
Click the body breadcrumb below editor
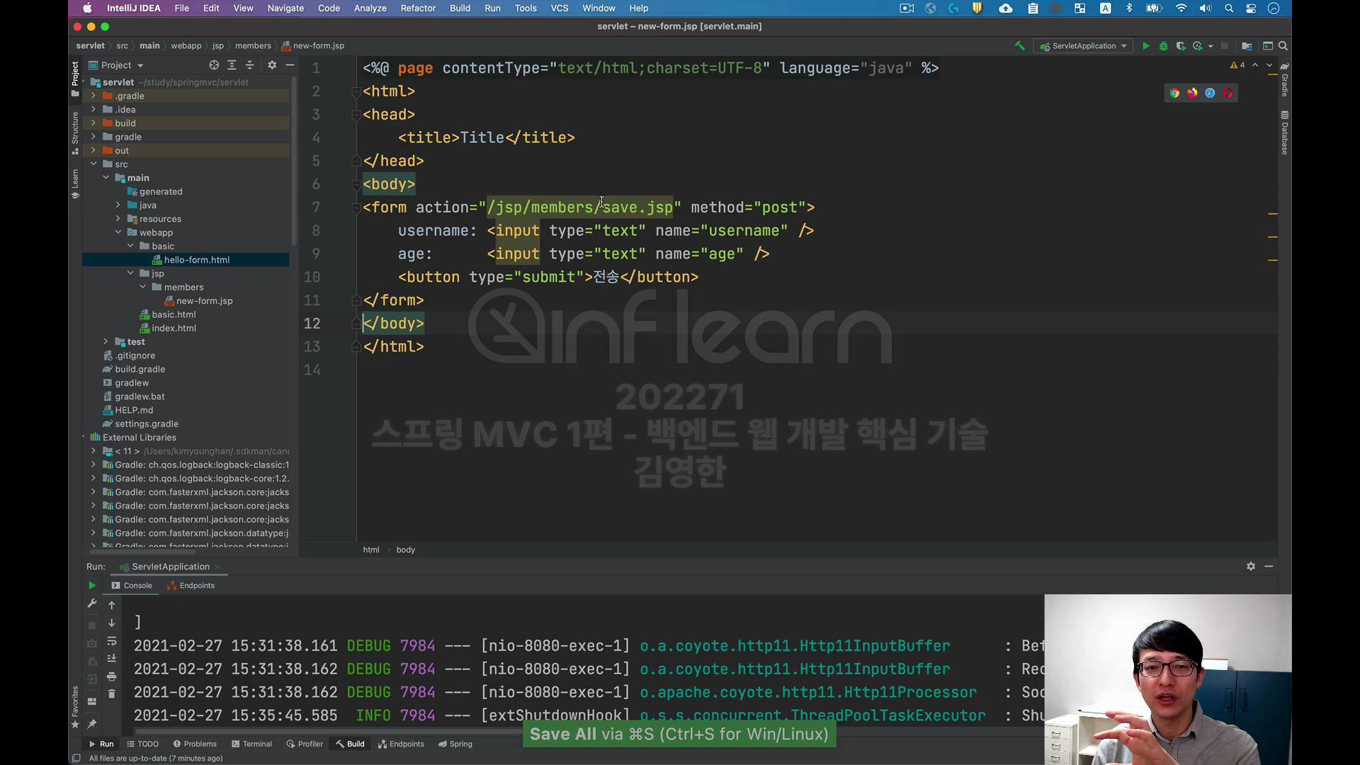pyautogui.click(x=406, y=550)
